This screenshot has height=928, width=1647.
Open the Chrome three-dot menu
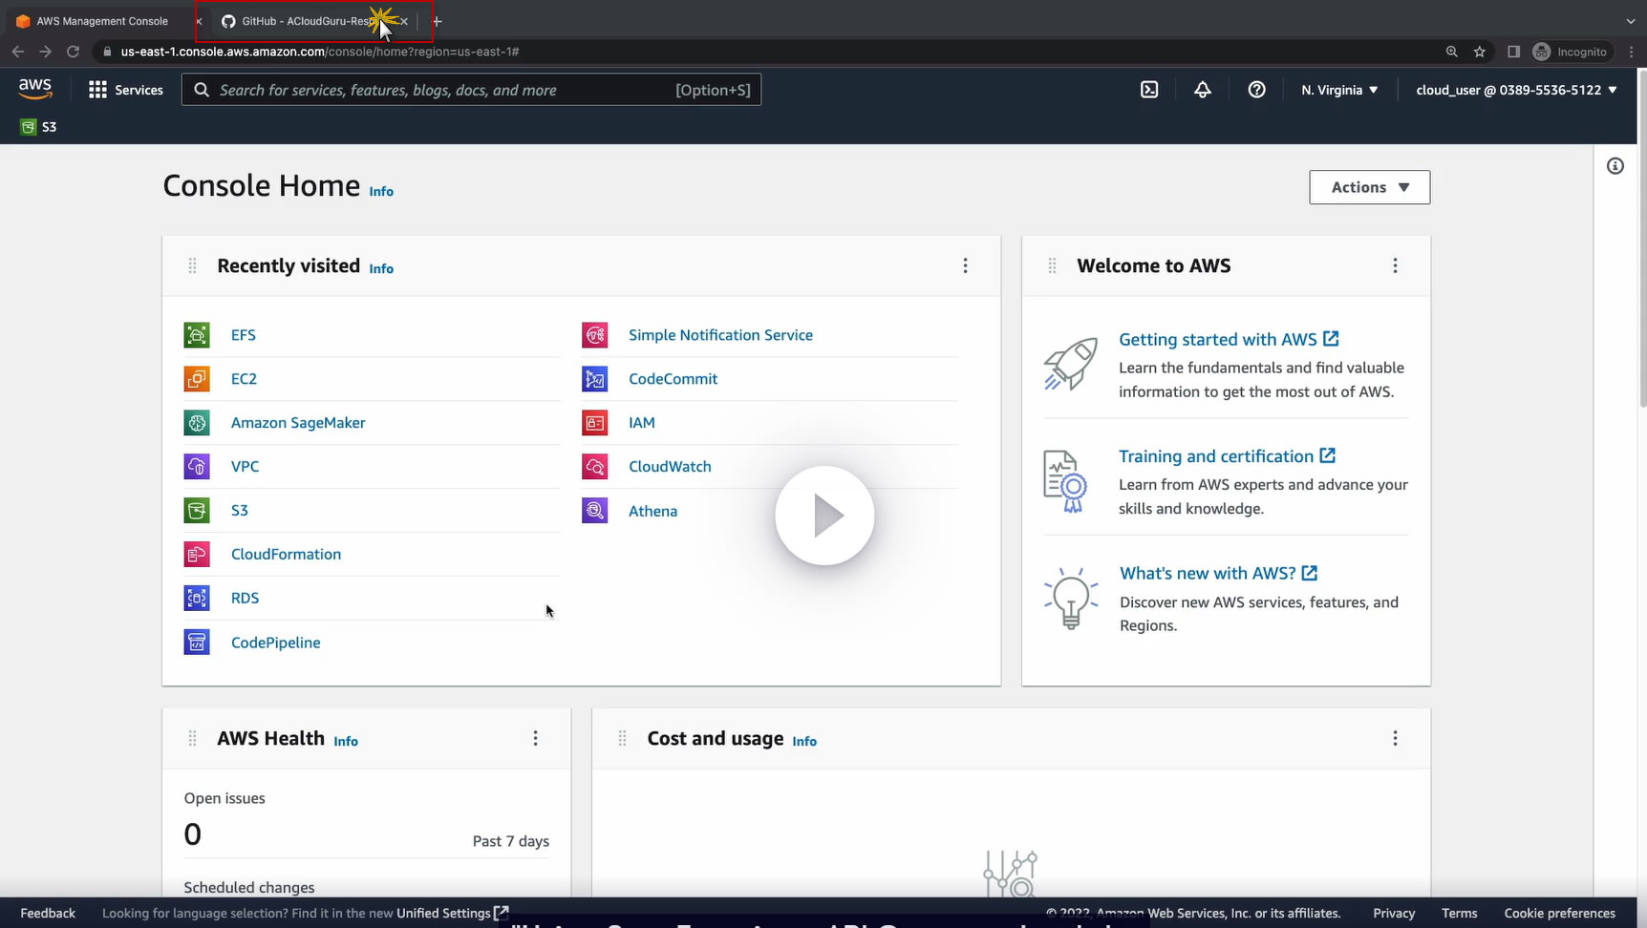pos(1633,52)
